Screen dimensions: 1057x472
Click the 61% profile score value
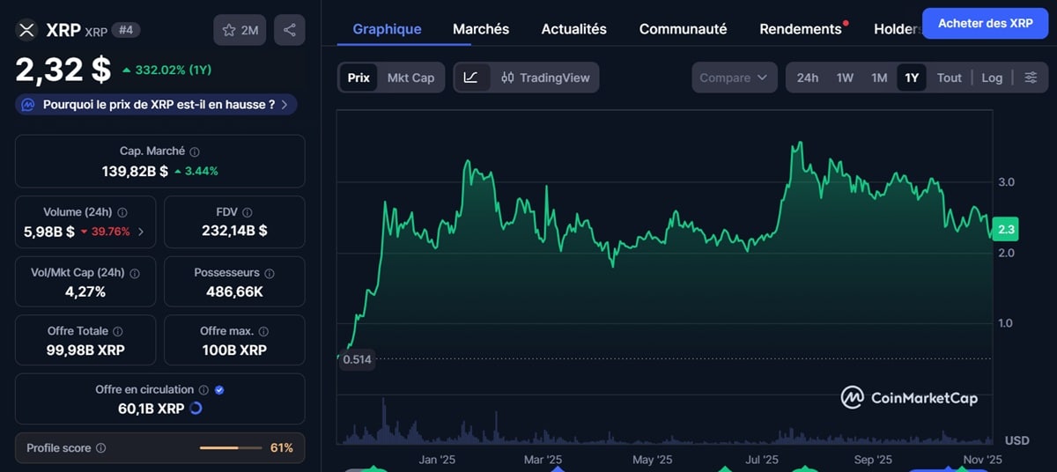[282, 448]
